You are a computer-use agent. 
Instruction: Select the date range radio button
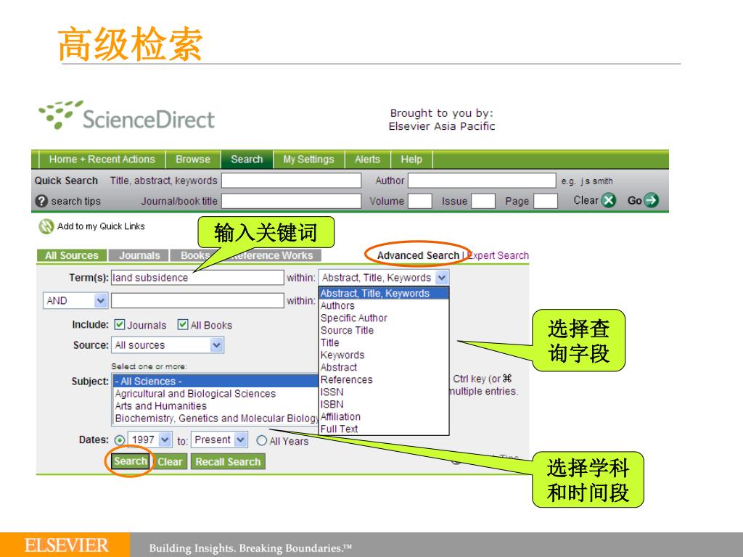[x=120, y=440]
